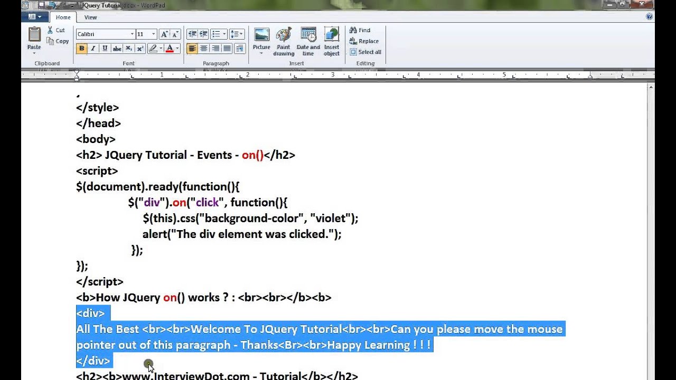Switch to the View tab
Viewport: 676px width, 380px height.
coord(90,17)
